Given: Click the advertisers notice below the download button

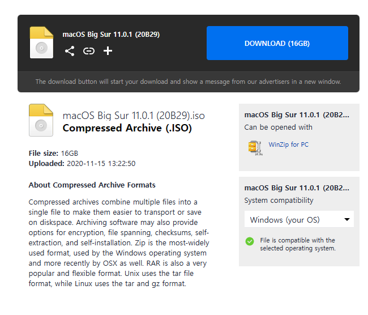Looking at the screenshot, I should [188, 82].
